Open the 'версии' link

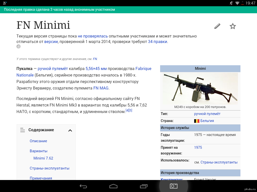(51, 42)
